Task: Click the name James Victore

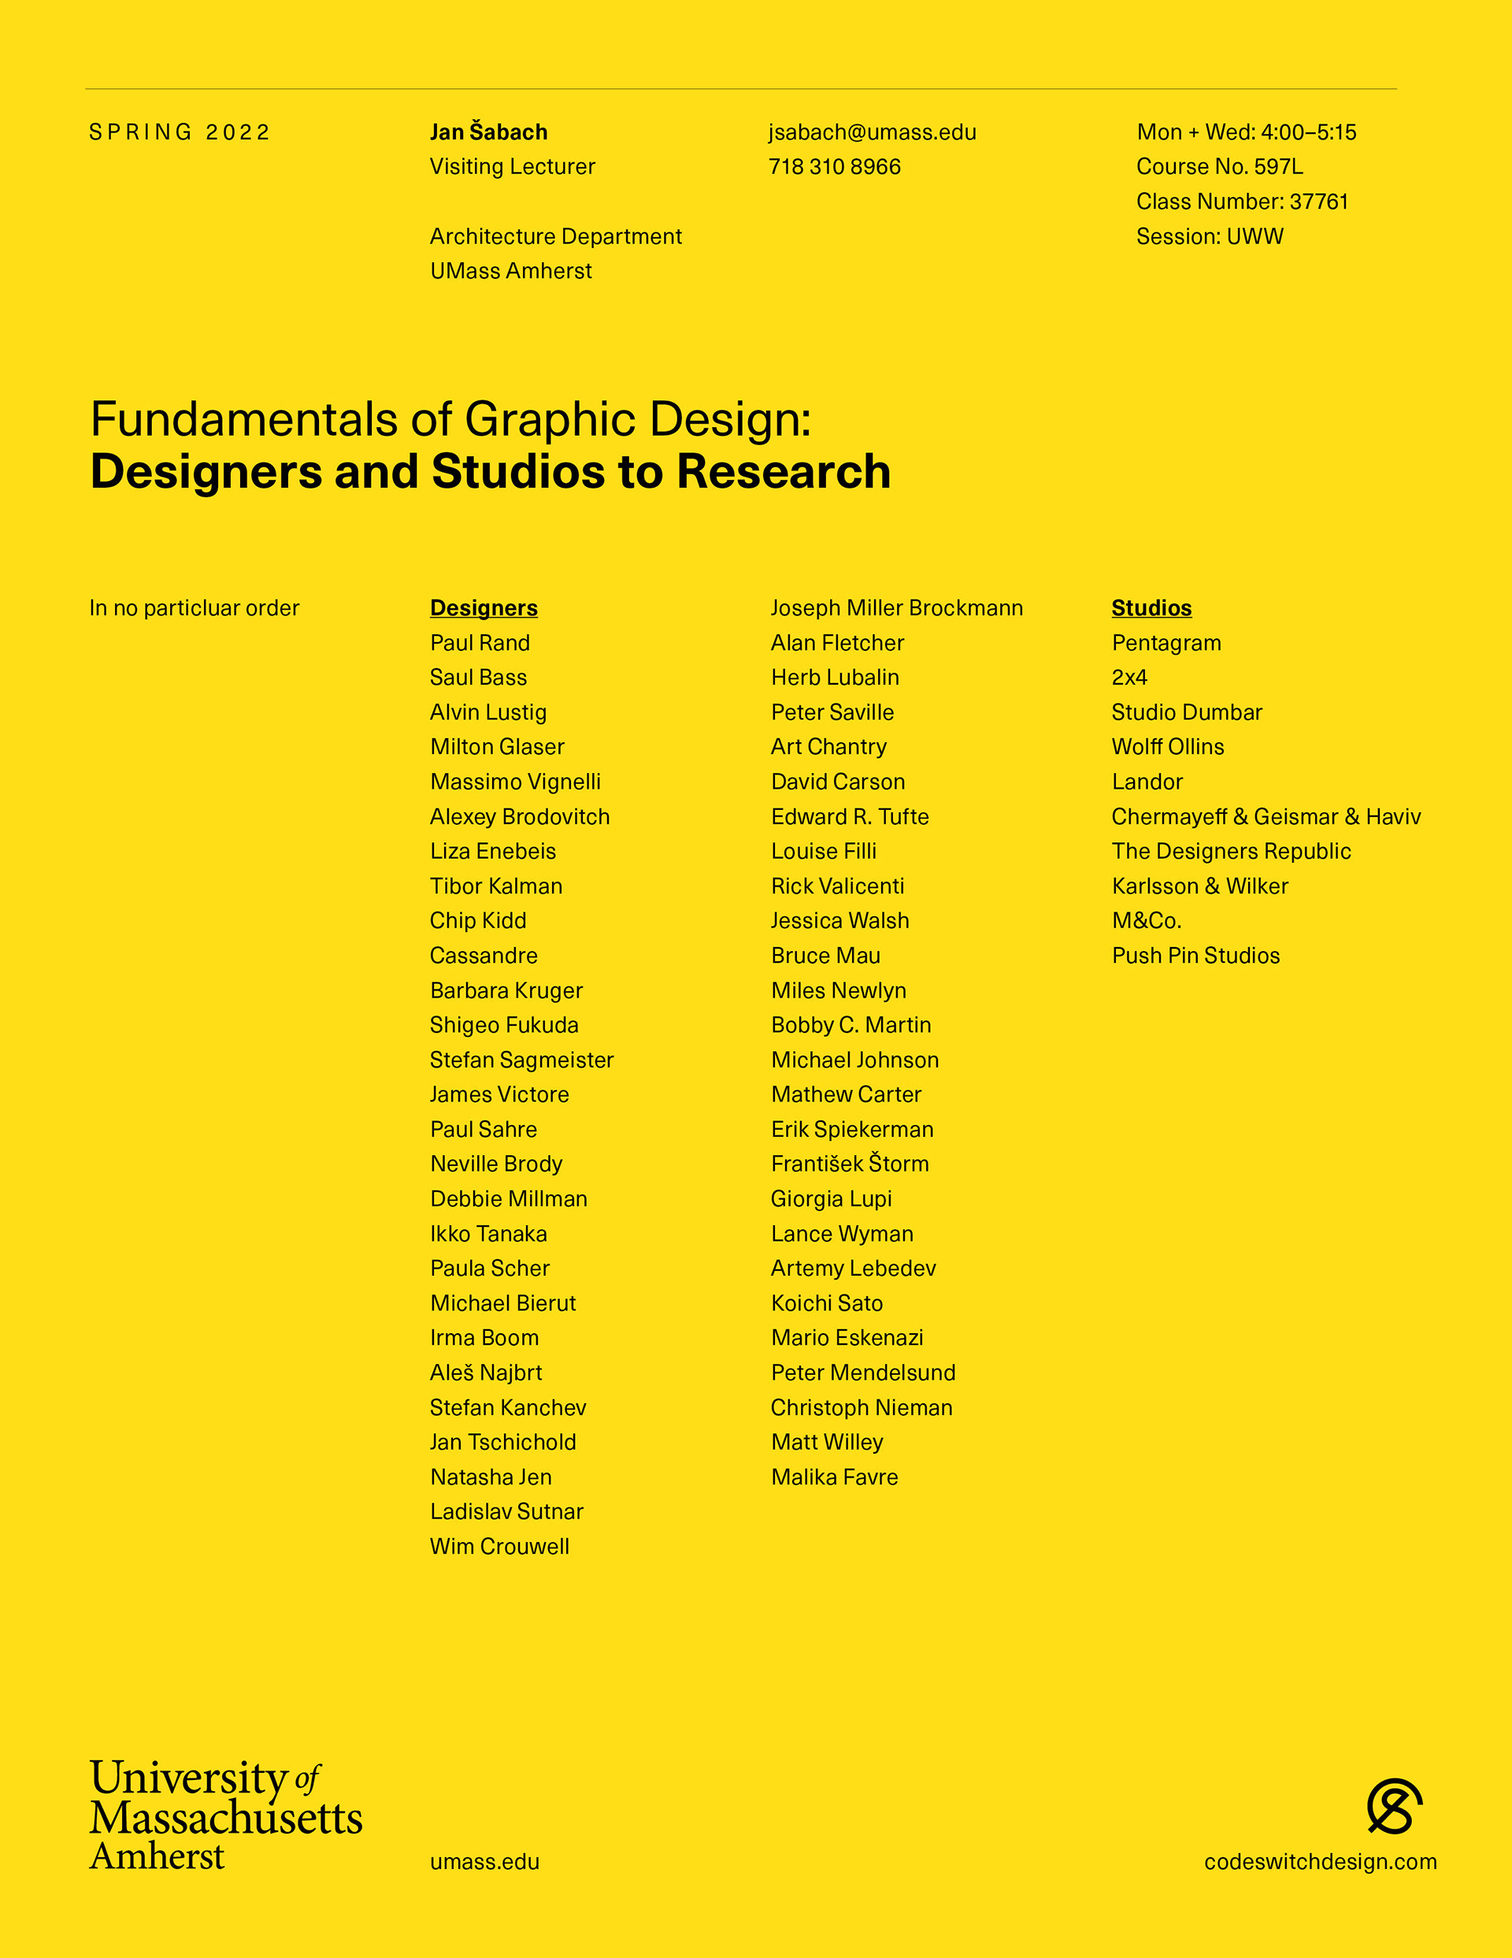Action: tap(499, 1094)
